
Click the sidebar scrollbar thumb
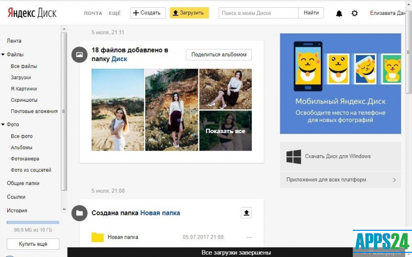click(64, 112)
